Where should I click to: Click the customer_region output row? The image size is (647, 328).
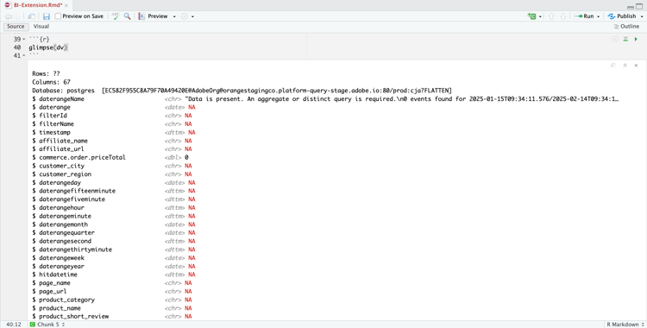click(x=112, y=174)
